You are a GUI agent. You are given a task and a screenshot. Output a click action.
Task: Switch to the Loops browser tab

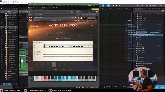point(147,9)
